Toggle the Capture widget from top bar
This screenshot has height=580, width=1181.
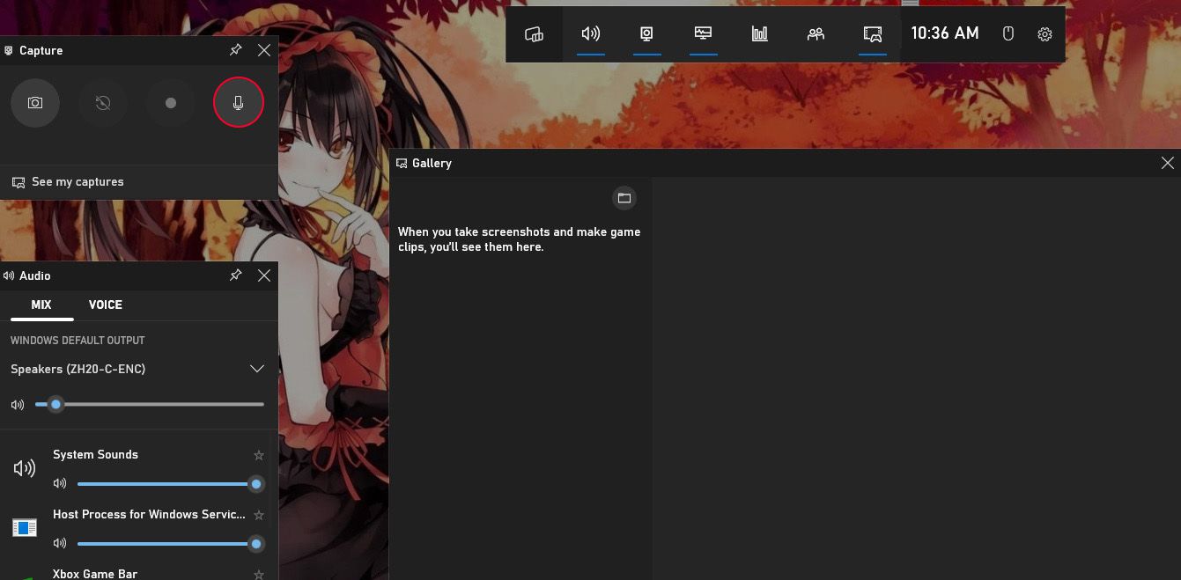646,34
